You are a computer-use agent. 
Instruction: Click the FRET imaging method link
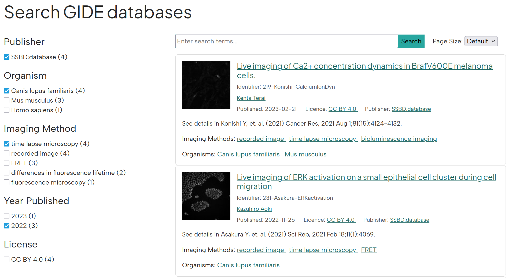pyautogui.click(x=369, y=250)
